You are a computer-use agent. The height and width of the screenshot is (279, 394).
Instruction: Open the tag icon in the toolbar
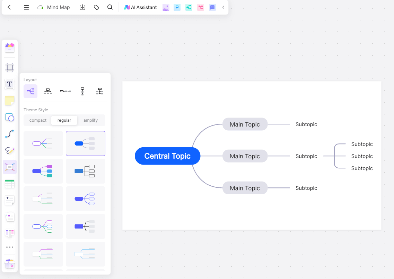pos(96,7)
